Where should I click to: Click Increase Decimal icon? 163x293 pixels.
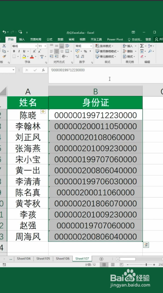click(x=78, y=56)
